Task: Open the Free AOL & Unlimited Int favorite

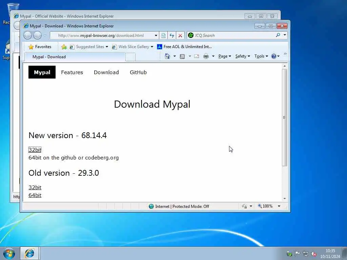Action: coord(184,47)
